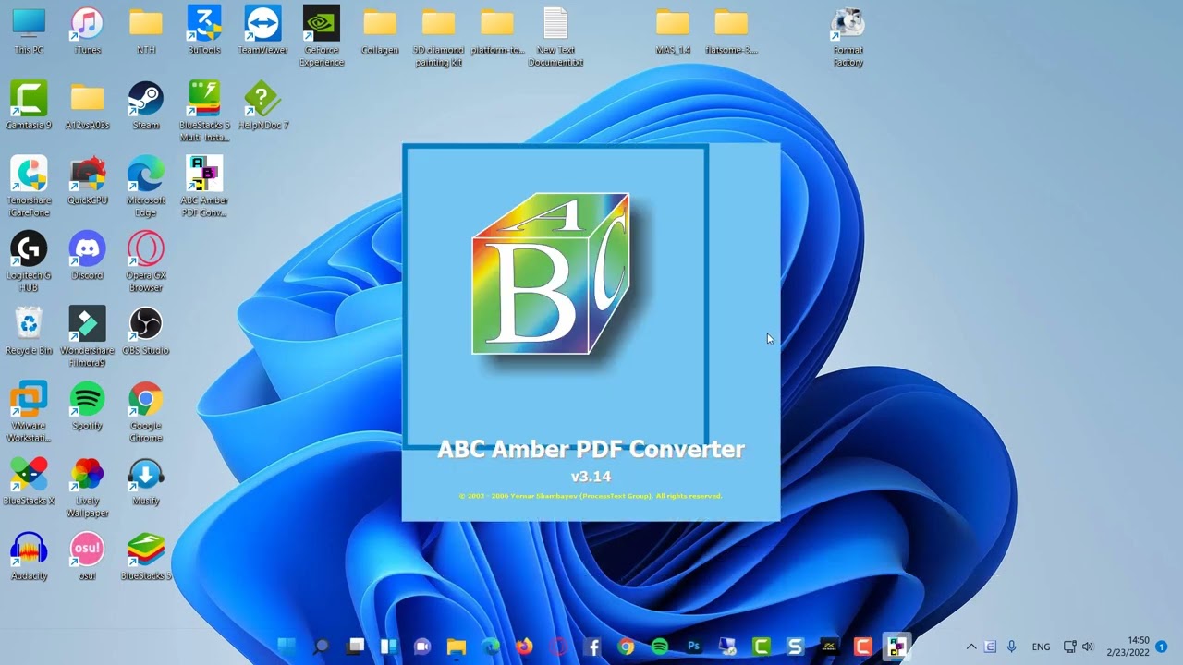Switch to ABC Amber PDF Converter taskbar icon
The height and width of the screenshot is (665, 1183).
[896, 647]
